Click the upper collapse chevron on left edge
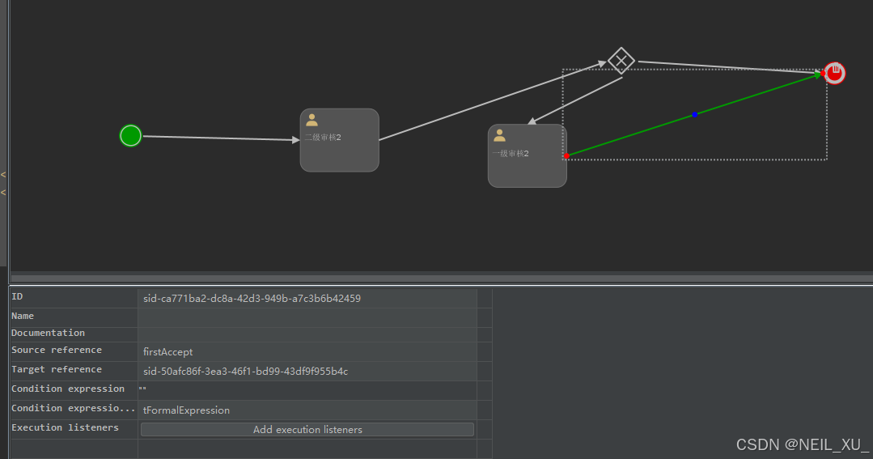873x459 pixels. pyautogui.click(x=3, y=175)
